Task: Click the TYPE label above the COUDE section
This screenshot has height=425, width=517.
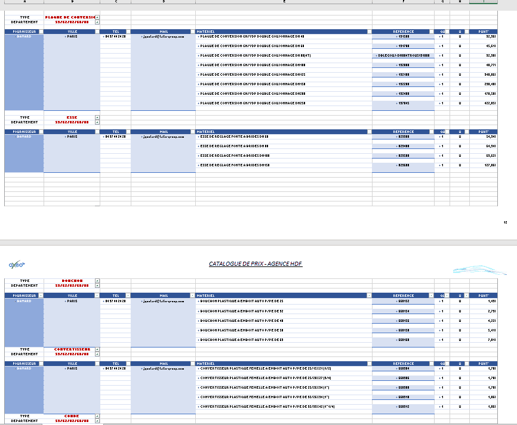Action: pyautogui.click(x=24, y=416)
